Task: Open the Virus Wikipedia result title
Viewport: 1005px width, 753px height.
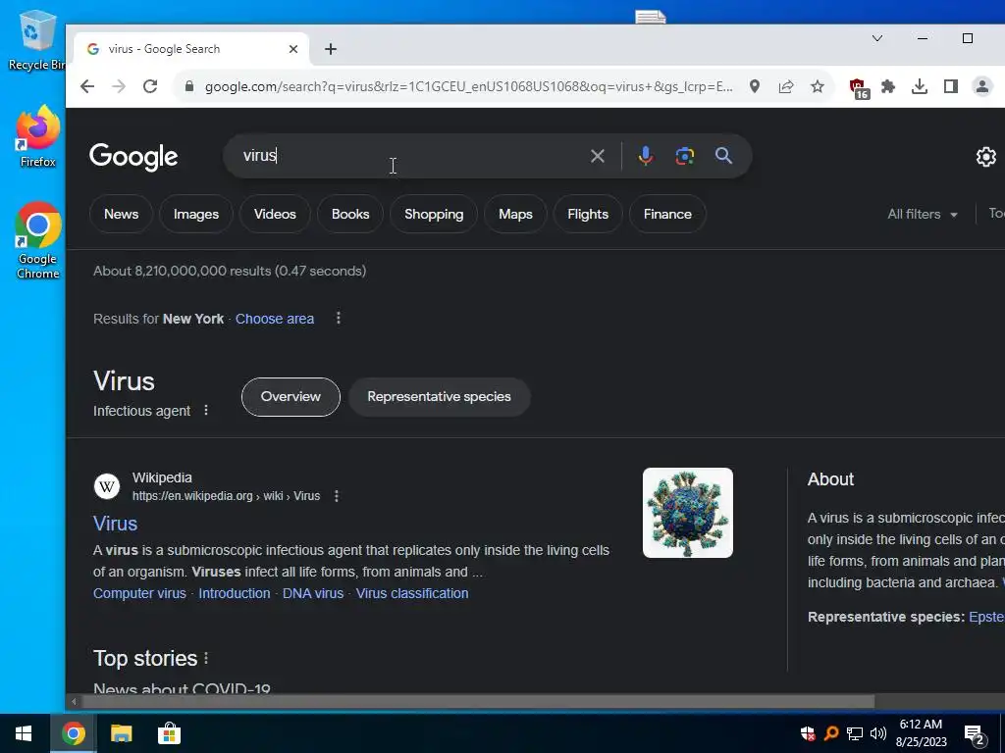Action: pos(116,524)
